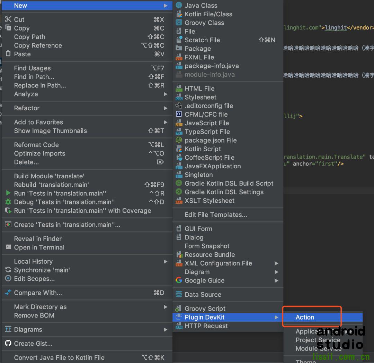
Task: Click the Debug Tests bug icon
Action: [x=8, y=202]
